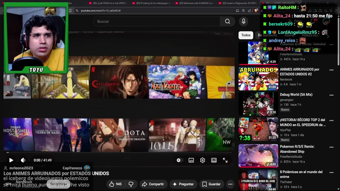Open more actions menu beside Guardar
This screenshot has height=191, width=340.
tap(230, 184)
